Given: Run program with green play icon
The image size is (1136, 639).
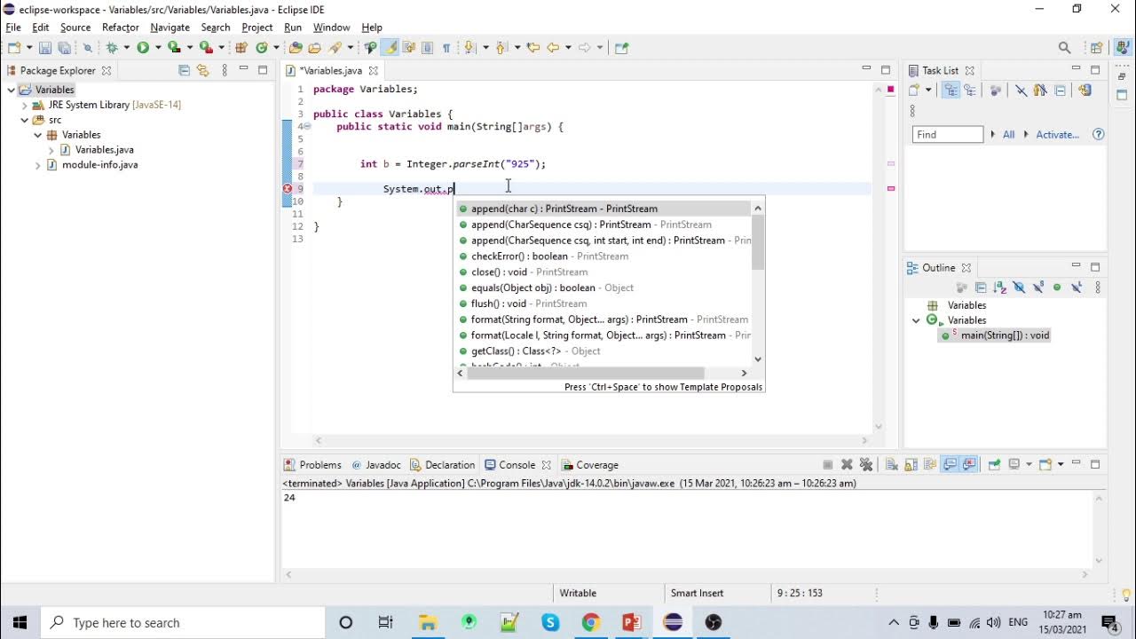Looking at the screenshot, I should click(x=143, y=48).
